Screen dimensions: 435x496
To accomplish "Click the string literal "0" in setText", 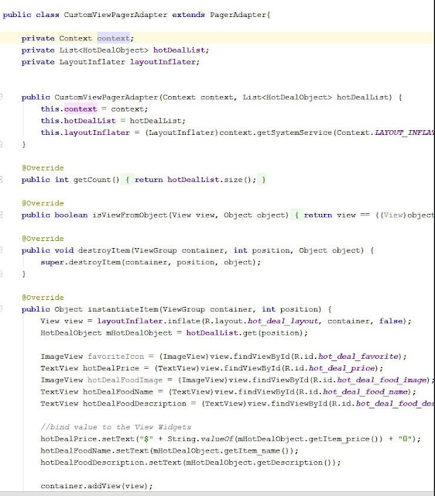I will pyautogui.click(x=405, y=439).
